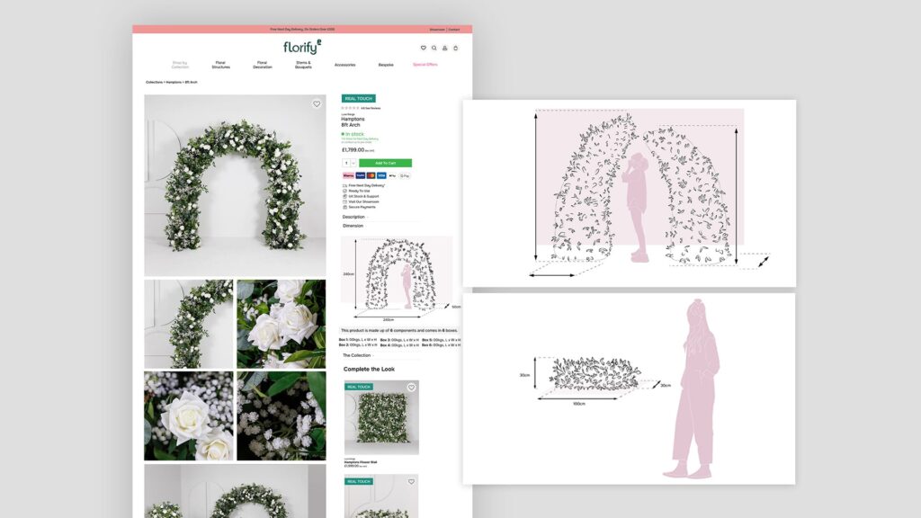The height and width of the screenshot is (518, 921).
Task: Click the Add To Cart button
Action: [x=385, y=163]
